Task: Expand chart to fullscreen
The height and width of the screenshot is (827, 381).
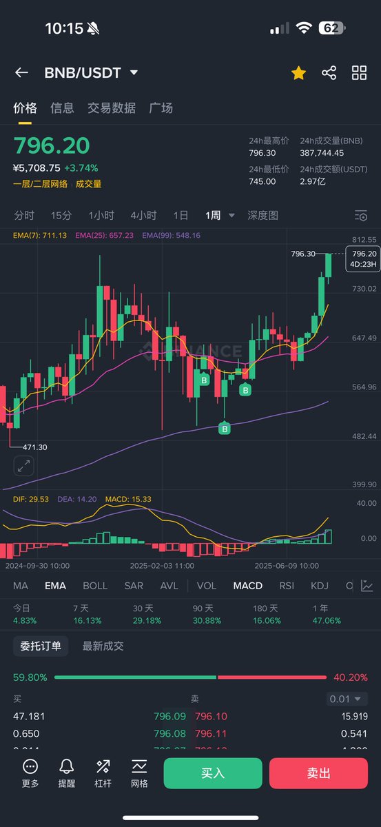Action: 24,467
